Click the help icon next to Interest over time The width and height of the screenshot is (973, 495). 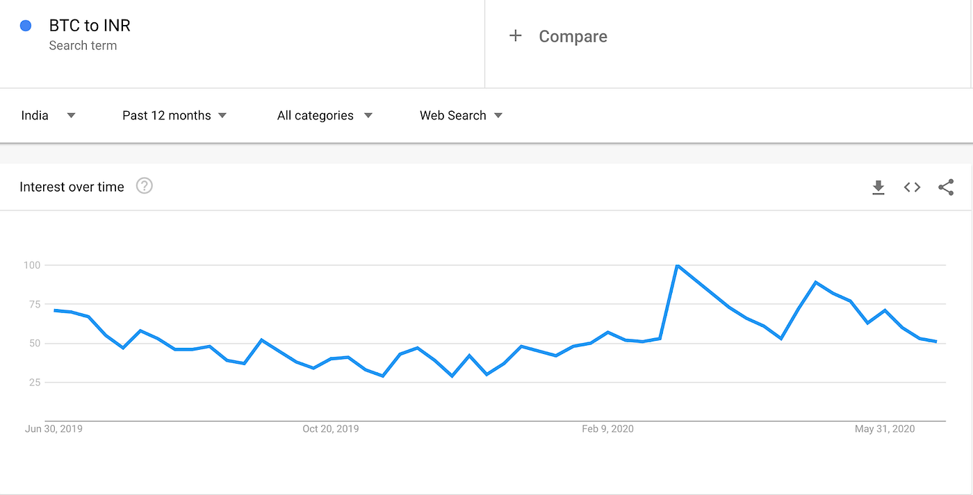(x=144, y=185)
